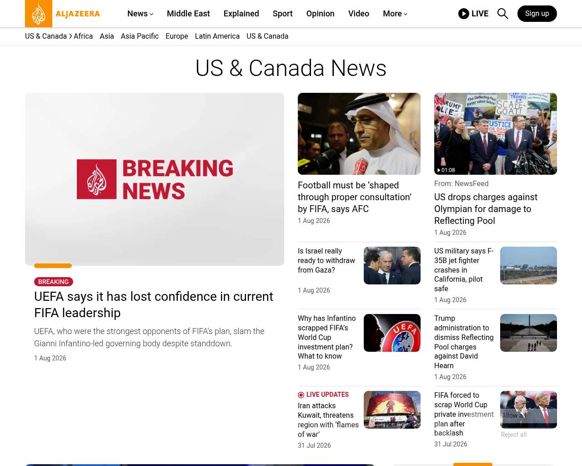
Task: Open Trump administration David Hearn article
Action: [464, 342]
